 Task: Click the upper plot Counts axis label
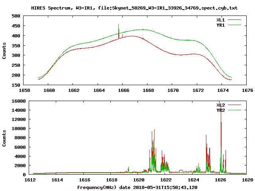click(x=4, y=51)
